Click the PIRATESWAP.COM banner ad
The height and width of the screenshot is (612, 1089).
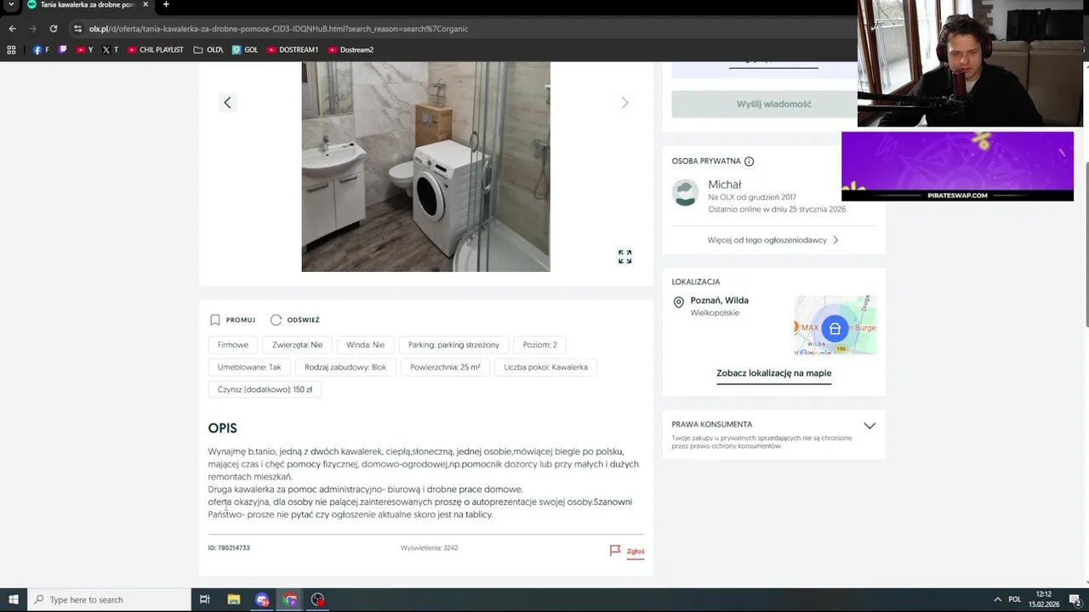pyautogui.click(x=957, y=167)
